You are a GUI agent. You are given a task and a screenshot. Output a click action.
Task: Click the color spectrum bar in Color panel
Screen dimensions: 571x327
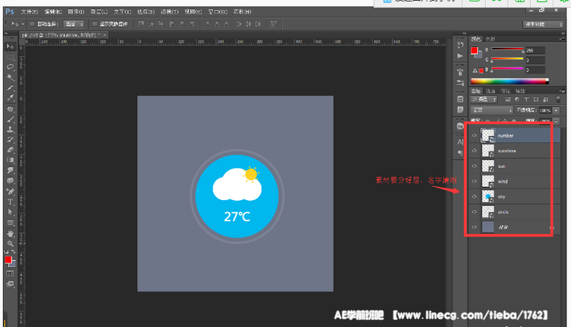pos(509,81)
